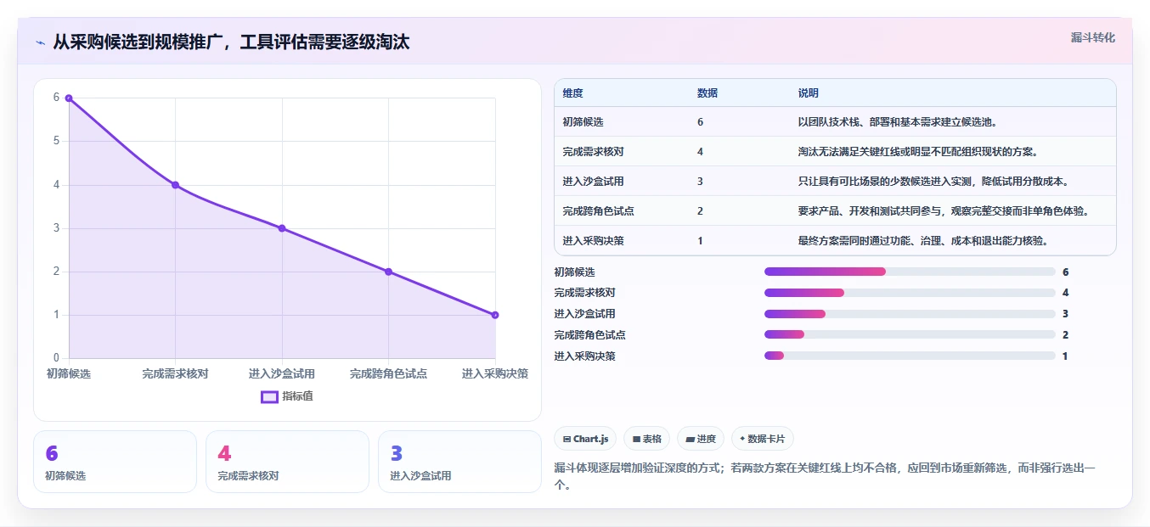Click the 完成跨角色试点 label beside the progress bars
This screenshot has height=527, width=1150.
pyautogui.click(x=589, y=334)
